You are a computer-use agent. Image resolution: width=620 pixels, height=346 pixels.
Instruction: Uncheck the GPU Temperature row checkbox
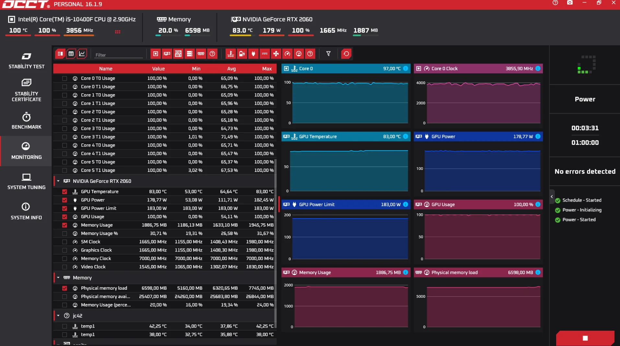[x=64, y=192]
